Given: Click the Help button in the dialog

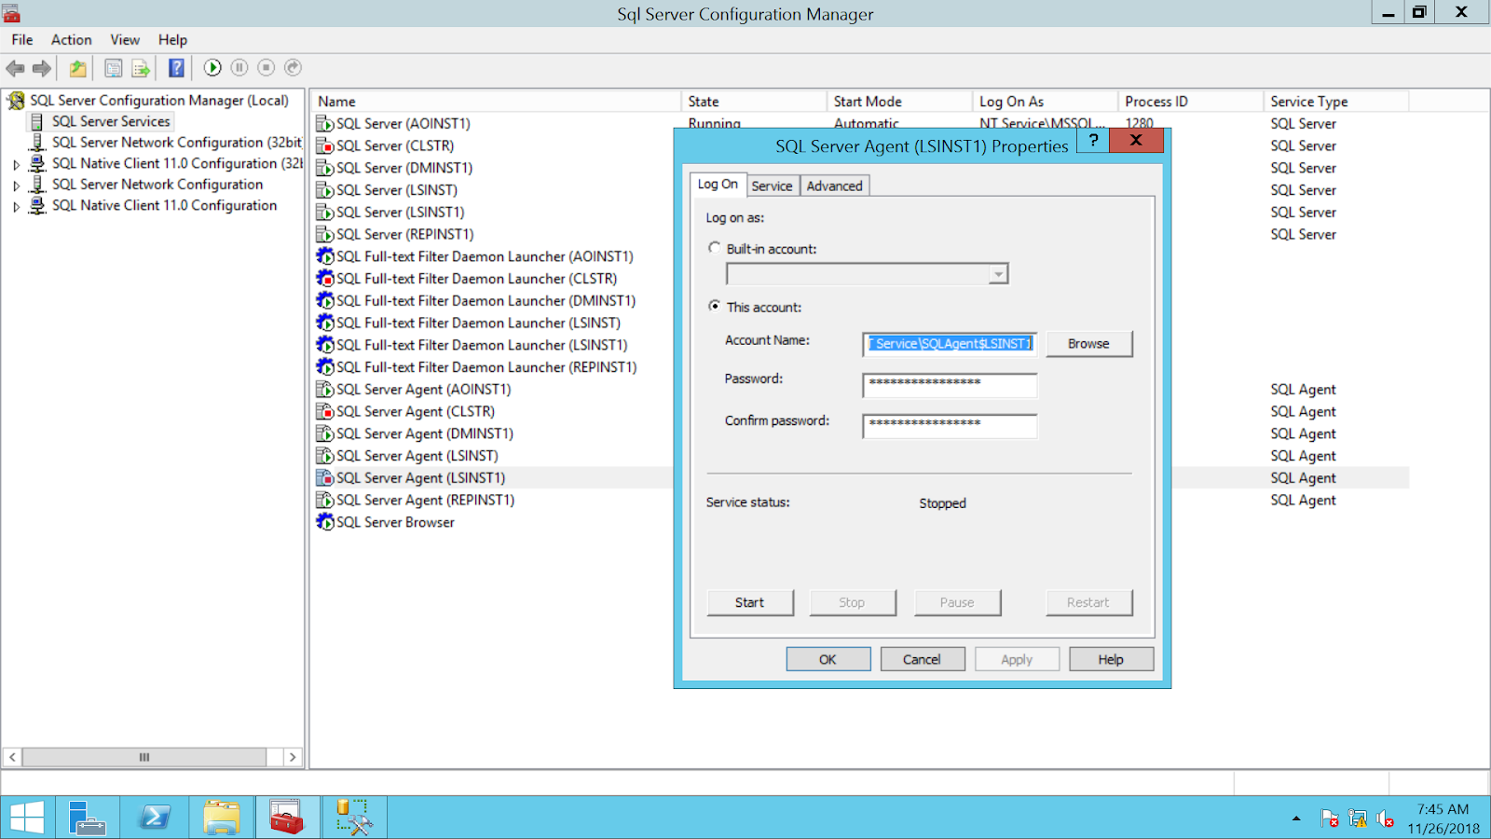Looking at the screenshot, I should click(x=1111, y=659).
